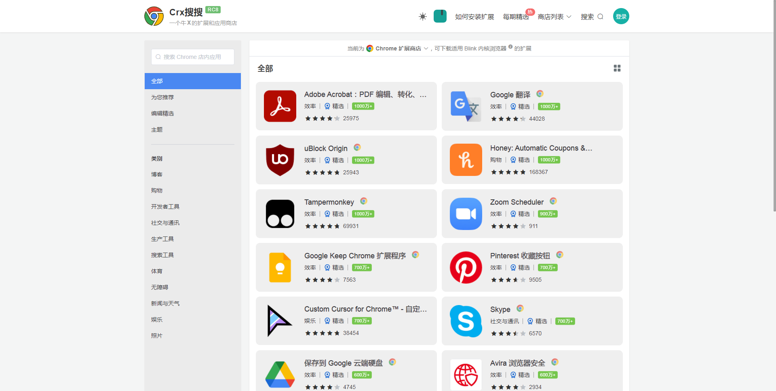
Task: Toggle the sun light/dark theme icon
Action: [423, 17]
